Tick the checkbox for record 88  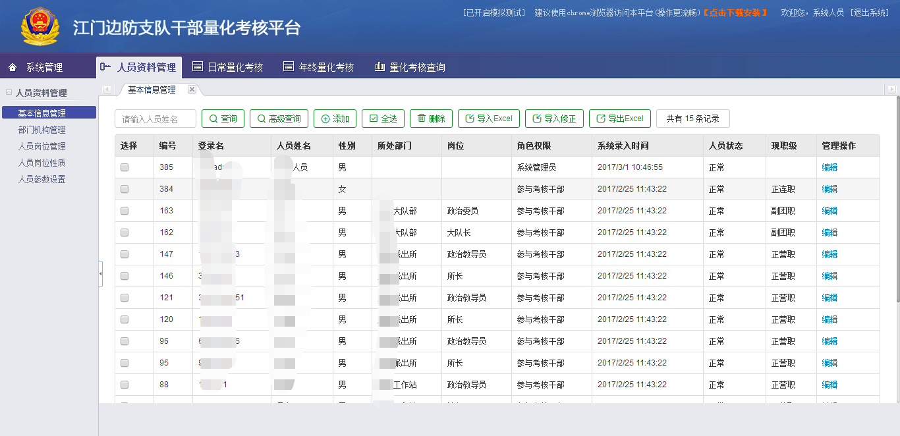[x=125, y=385]
